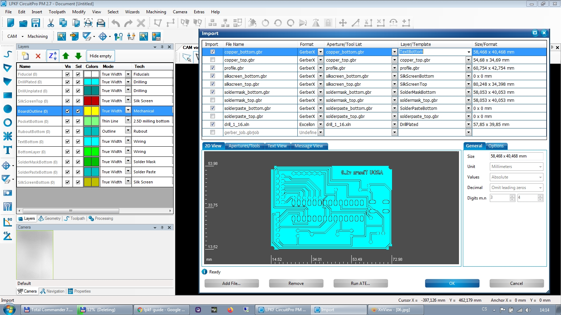Image resolution: width=561 pixels, height=315 pixels.
Task: Uncheck import for silkscreen_top.gbr
Action: click(212, 84)
